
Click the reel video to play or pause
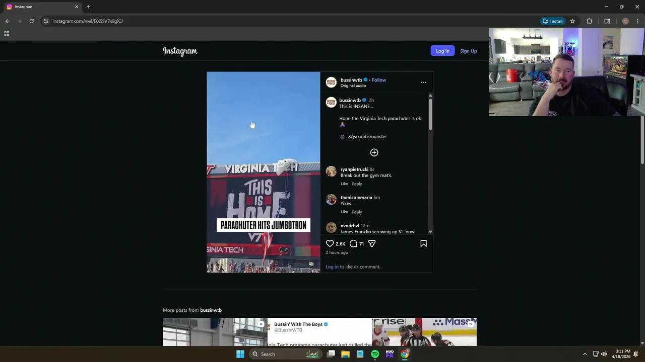pyautogui.click(x=263, y=172)
